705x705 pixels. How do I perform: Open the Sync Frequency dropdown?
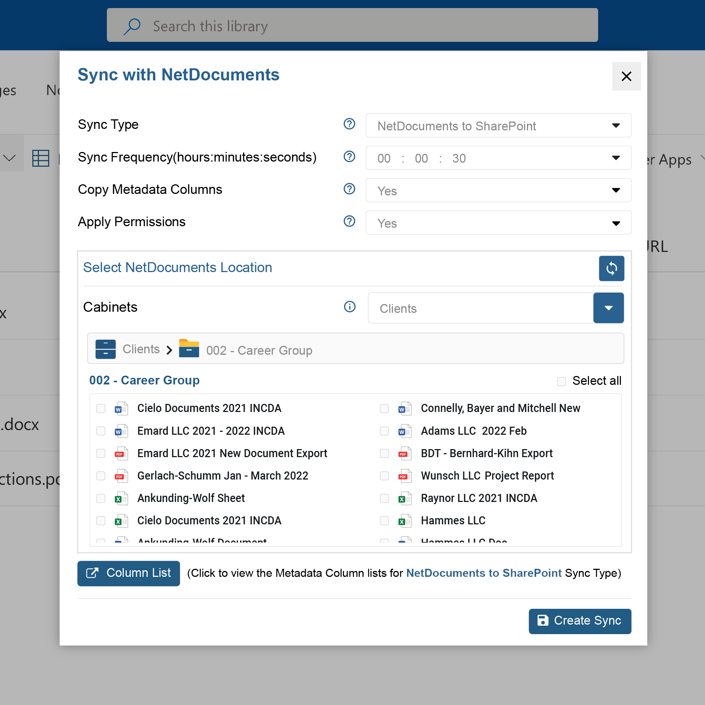(498, 158)
